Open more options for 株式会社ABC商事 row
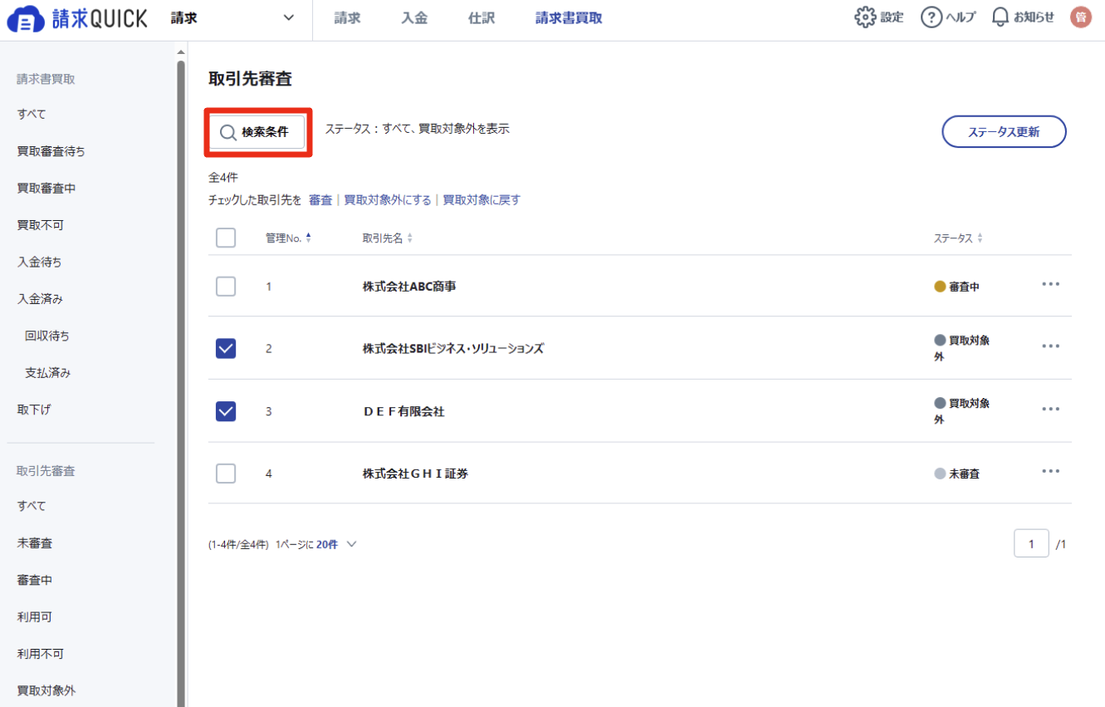This screenshot has width=1105, height=707. pyautogui.click(x=1051, y=284)
